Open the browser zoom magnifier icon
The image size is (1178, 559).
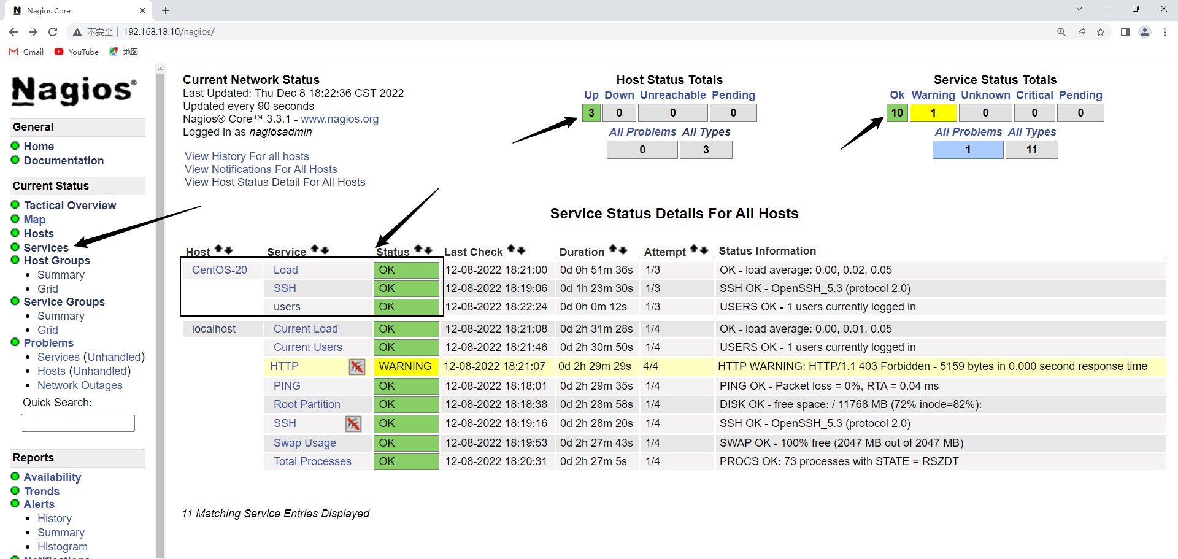coord(1061,32)
